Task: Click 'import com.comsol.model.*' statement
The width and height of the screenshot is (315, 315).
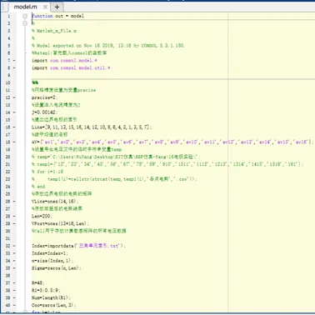Action: coord(64,60)
